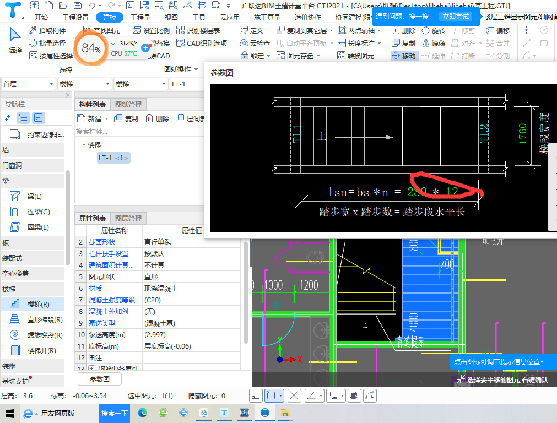Screen dimensions: 557x423
Task: Expand the 图纸操作 group dropdown
Action: [x=196, y=69]
